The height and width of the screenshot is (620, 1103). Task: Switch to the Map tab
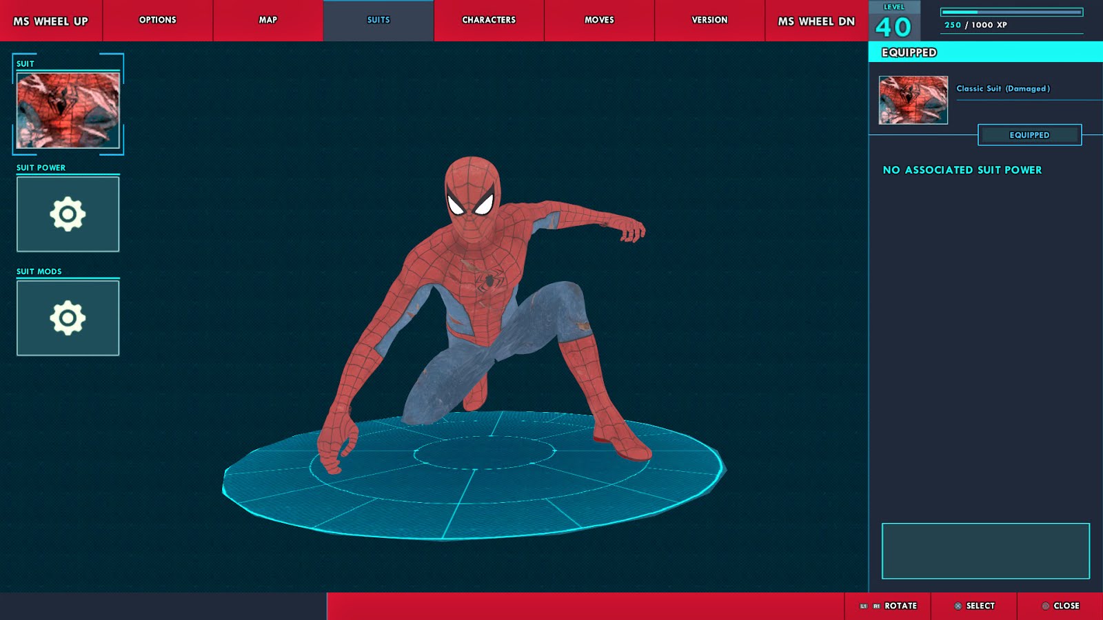click(268, 21)
